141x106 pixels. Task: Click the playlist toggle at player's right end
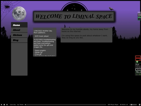tap(139, 104)
